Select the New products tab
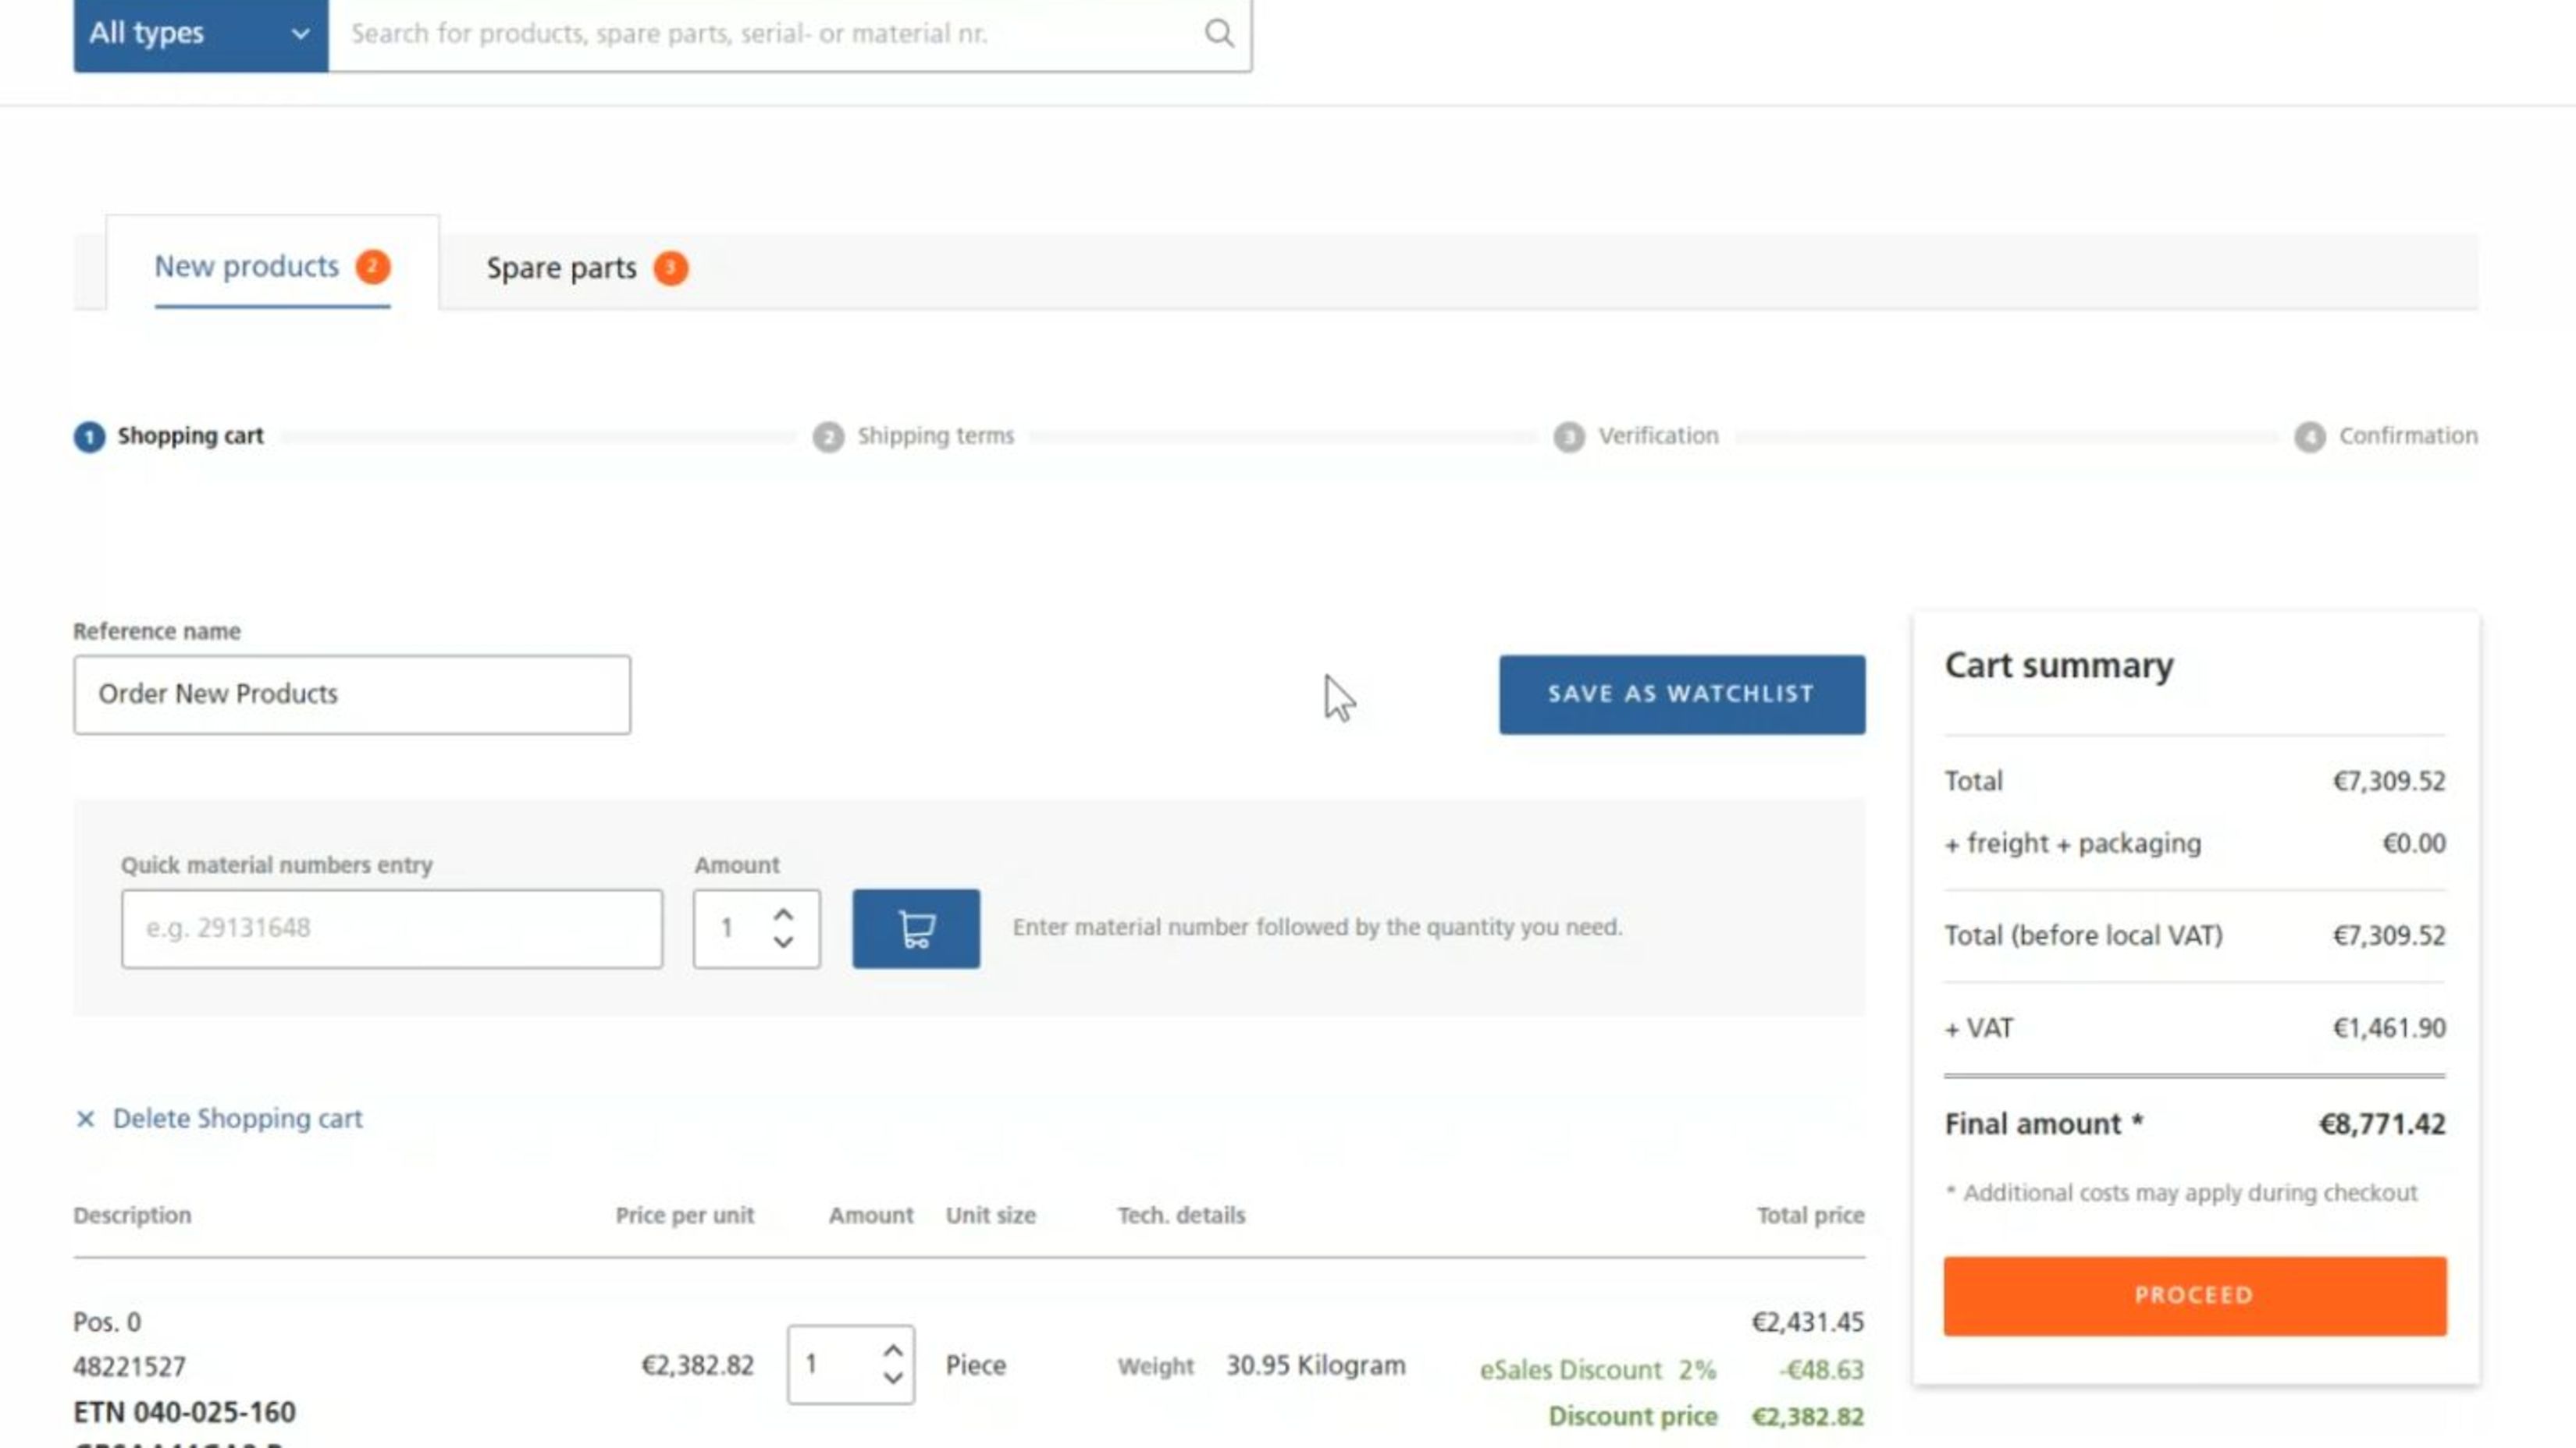2576x1448 pixels. pos(245,266)
